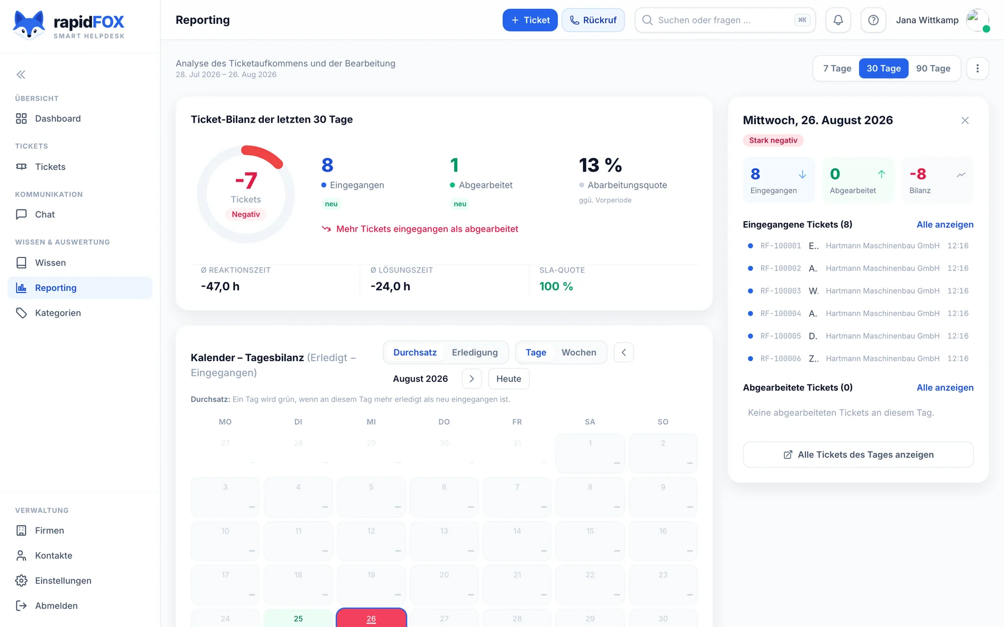
Task: Click the Chat speech bubble icon
Action: 21,215
